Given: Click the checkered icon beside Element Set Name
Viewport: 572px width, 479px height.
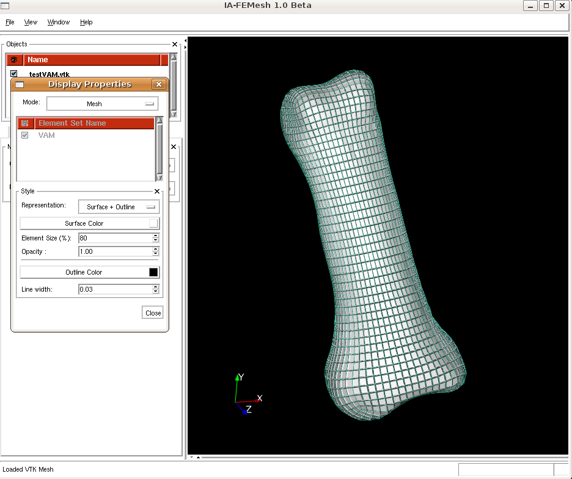Looking at the screenshot, I should tap(25, 123).
